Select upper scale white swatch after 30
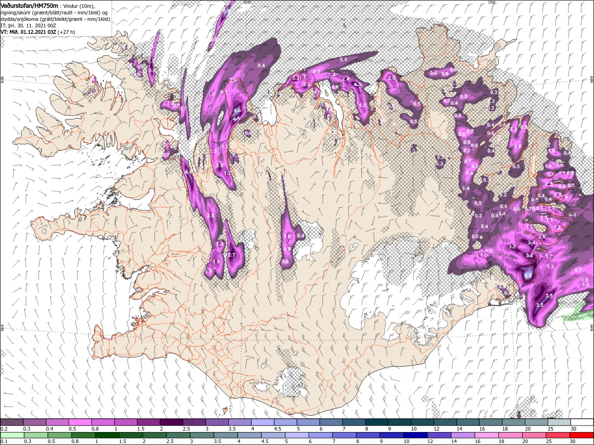Image resolution: width=594 pixels, height=445 pixels. tap(582, 422)
